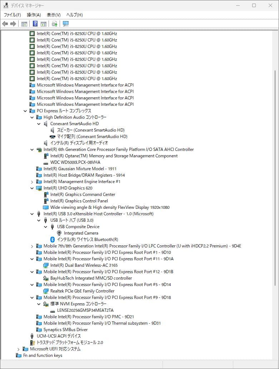
Task: Expand Intel(R) Management Engine Interface #1
Action: coord(32,182)
